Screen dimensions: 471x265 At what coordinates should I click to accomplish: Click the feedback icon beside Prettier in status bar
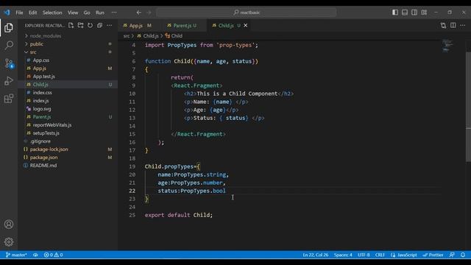pos(452,255)
